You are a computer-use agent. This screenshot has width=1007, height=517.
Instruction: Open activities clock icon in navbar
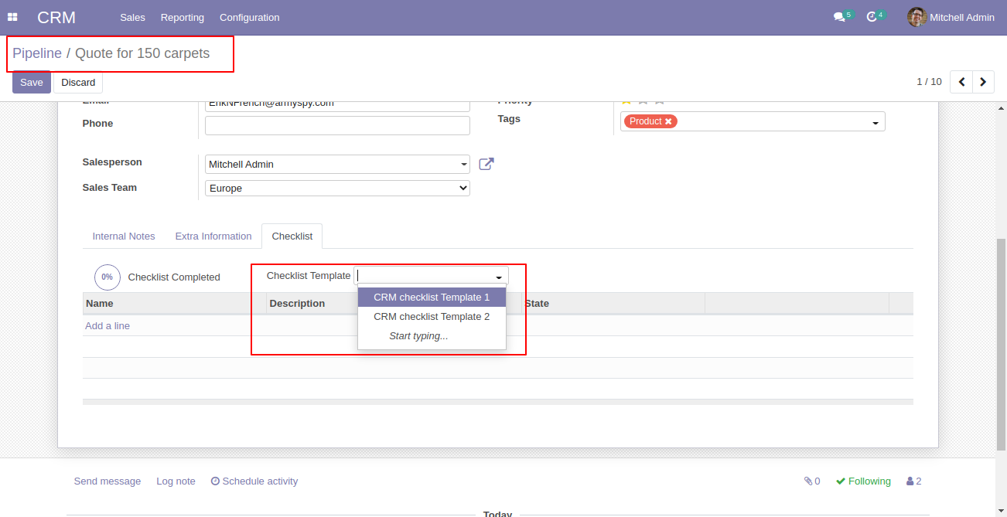coord(872,17)
